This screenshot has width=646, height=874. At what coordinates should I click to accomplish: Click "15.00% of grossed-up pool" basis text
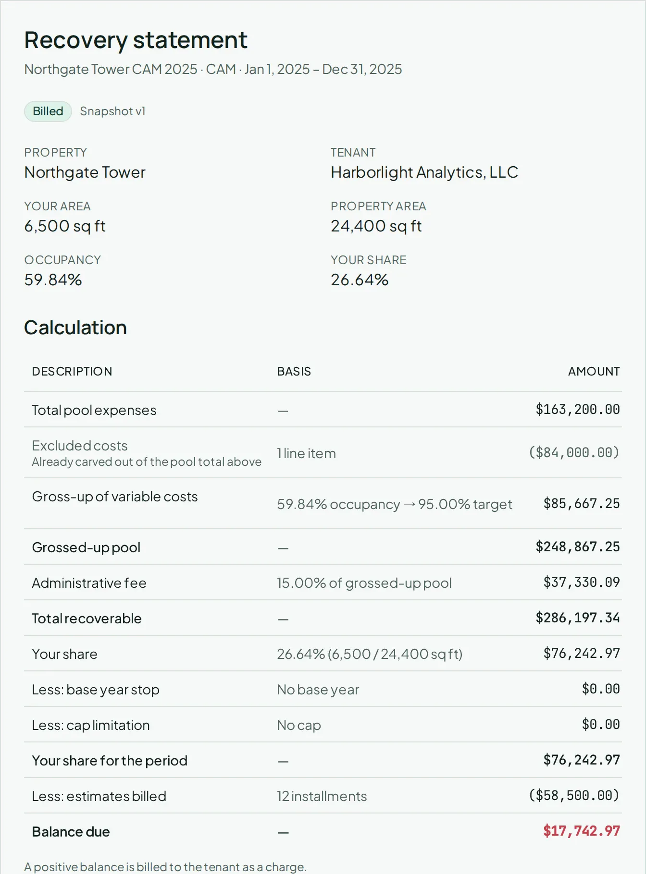[364, 583]
